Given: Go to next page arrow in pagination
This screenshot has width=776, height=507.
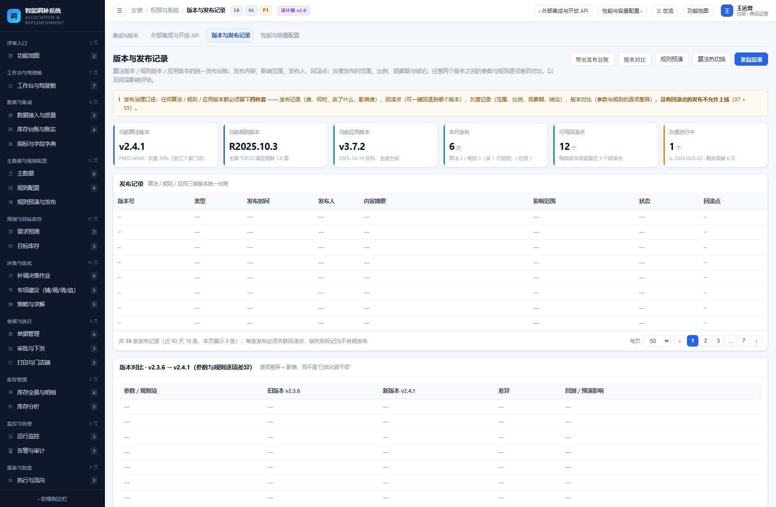Looking at the screenshot, I should [757, 341].
